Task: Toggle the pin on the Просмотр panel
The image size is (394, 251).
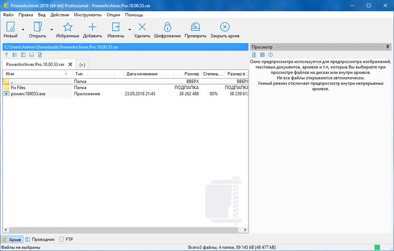Action: 387,47
